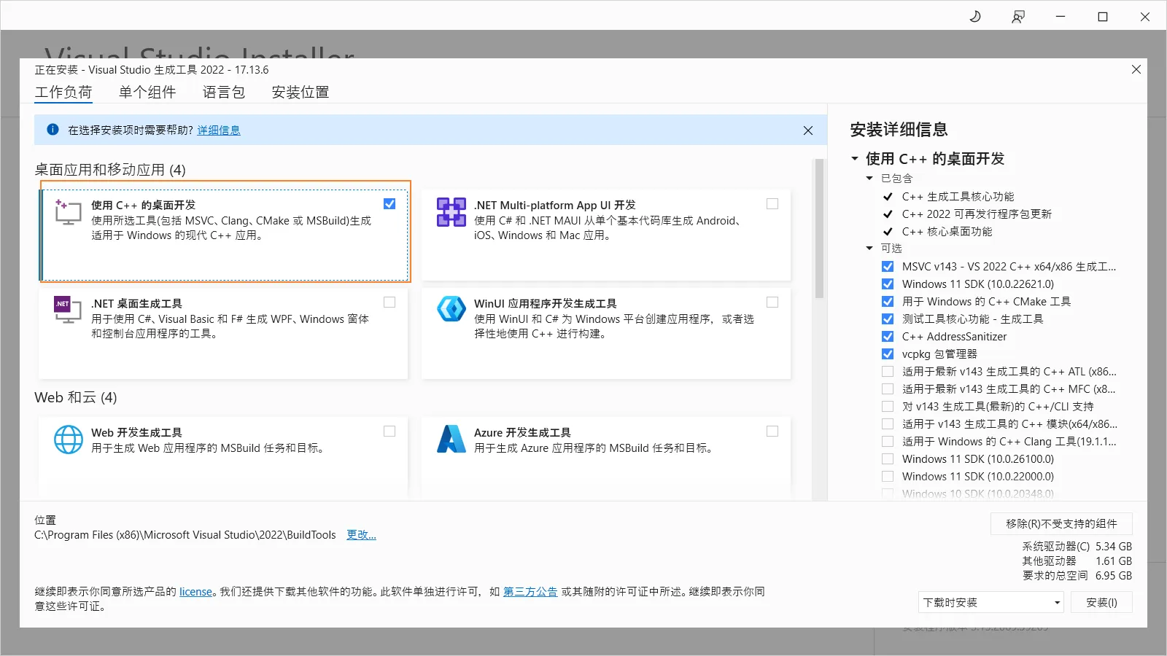
Task: Click the .NET desktop build tools icon
Action: tap(68, 310)
